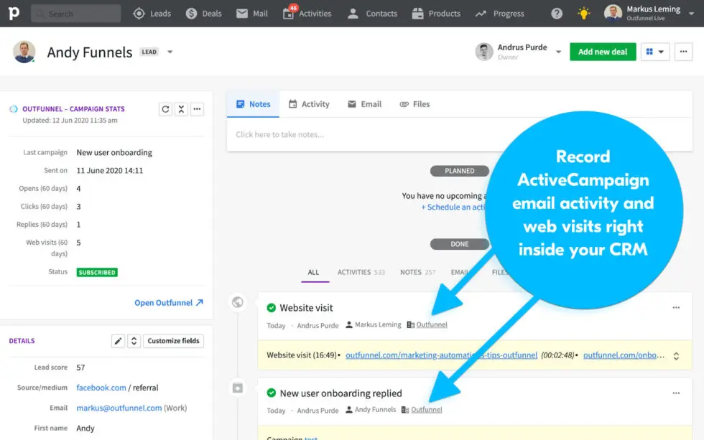Click Andy Funnels contact photo
Screen dimensions: 704x440
pyautogui.click(x=24, y=52)
